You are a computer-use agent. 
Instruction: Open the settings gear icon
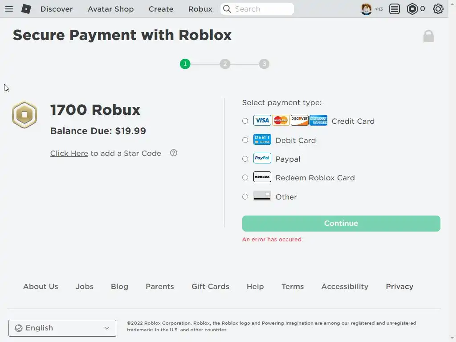438,9
